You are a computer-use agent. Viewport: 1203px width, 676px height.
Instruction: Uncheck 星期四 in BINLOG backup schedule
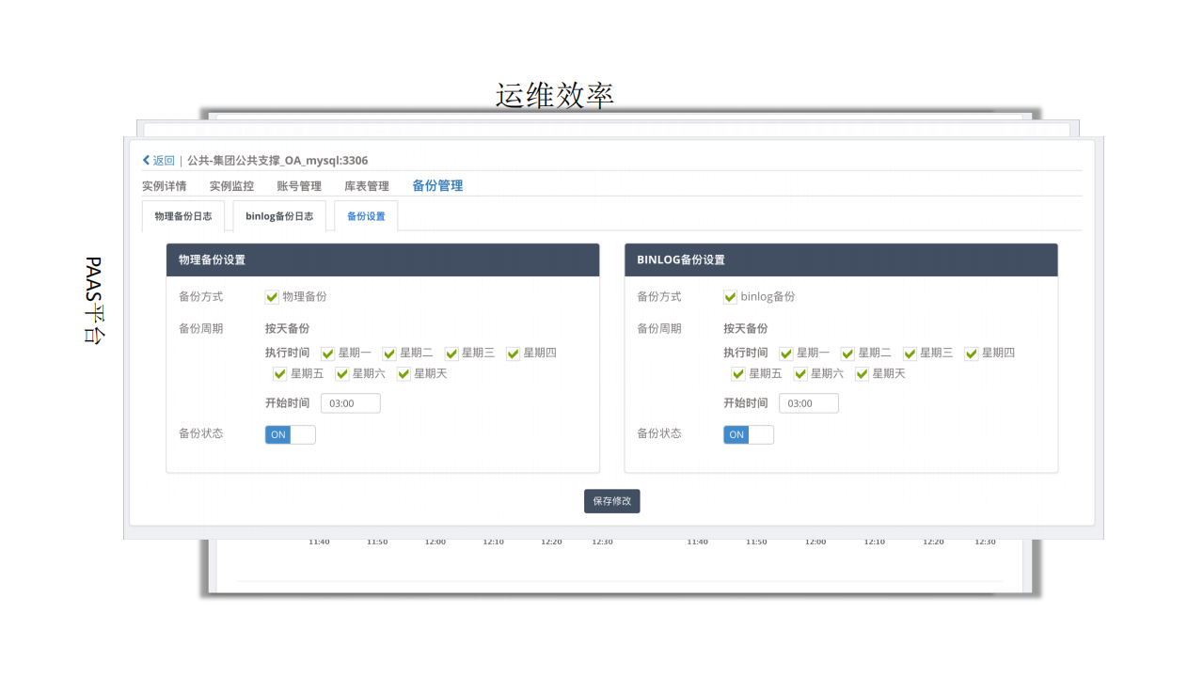(970, 354)
